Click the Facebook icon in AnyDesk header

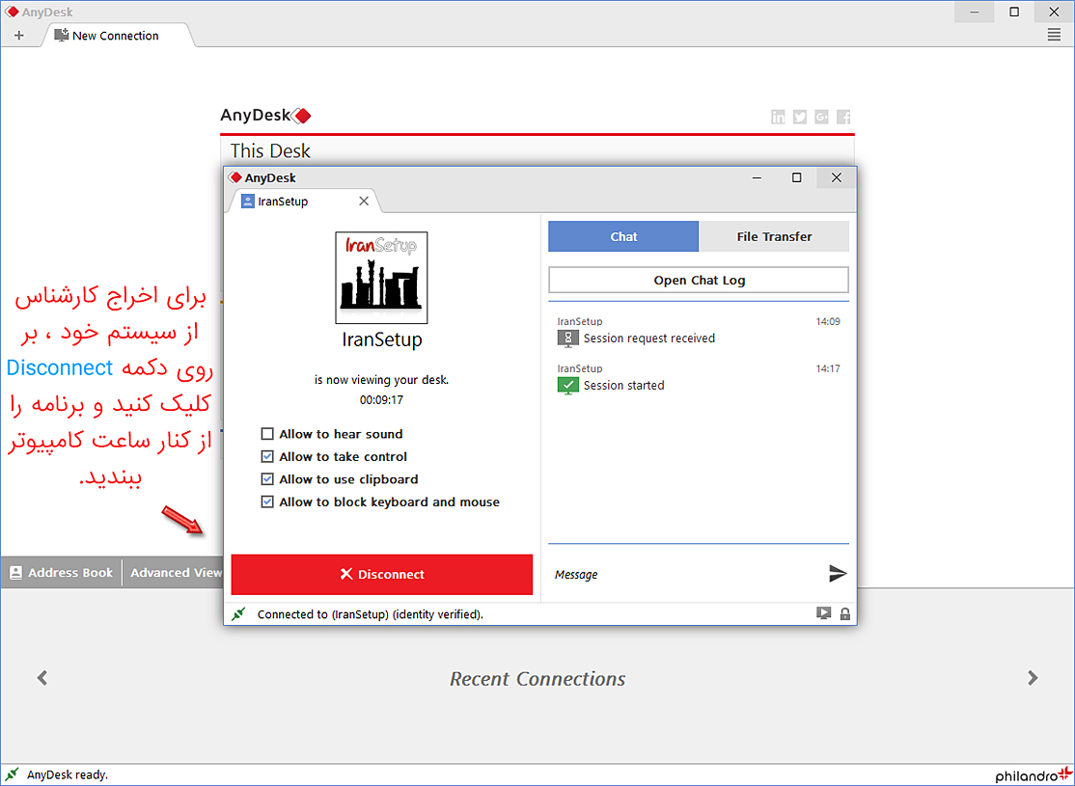click(843, 117)
